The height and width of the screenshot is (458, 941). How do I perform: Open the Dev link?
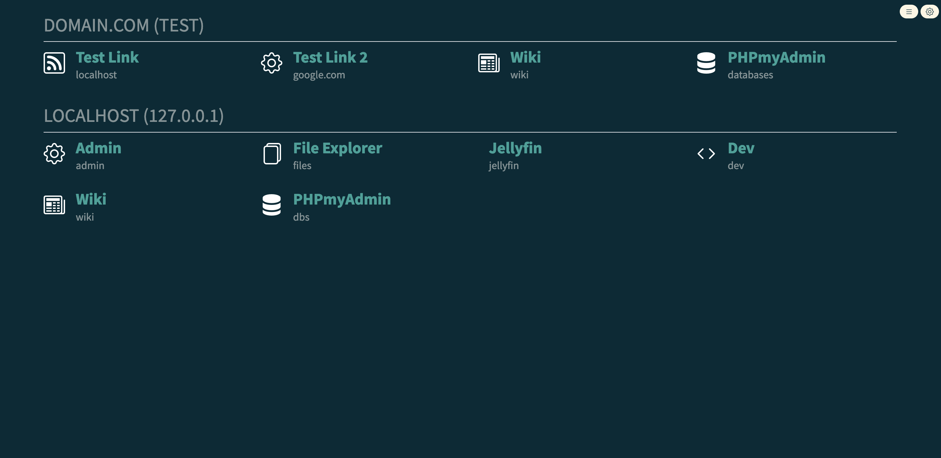tap(741, 148)
